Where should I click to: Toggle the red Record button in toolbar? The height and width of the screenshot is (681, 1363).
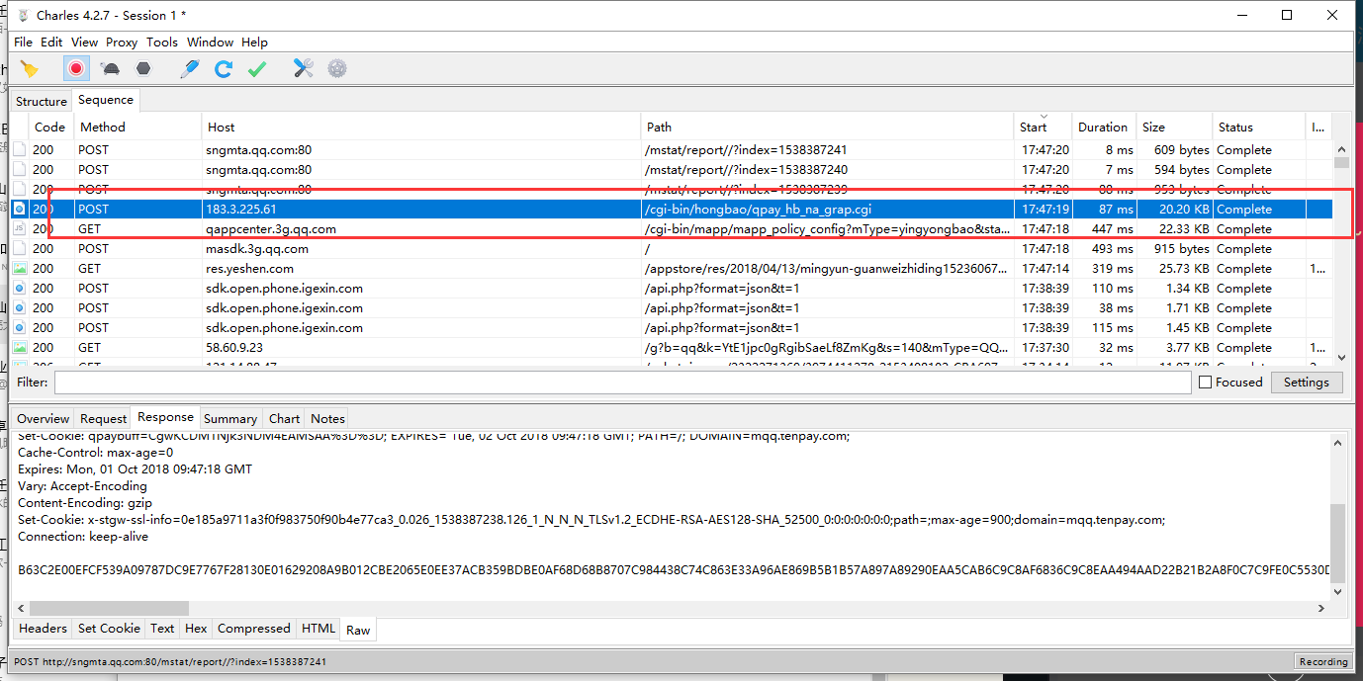[x=76, y=68]
